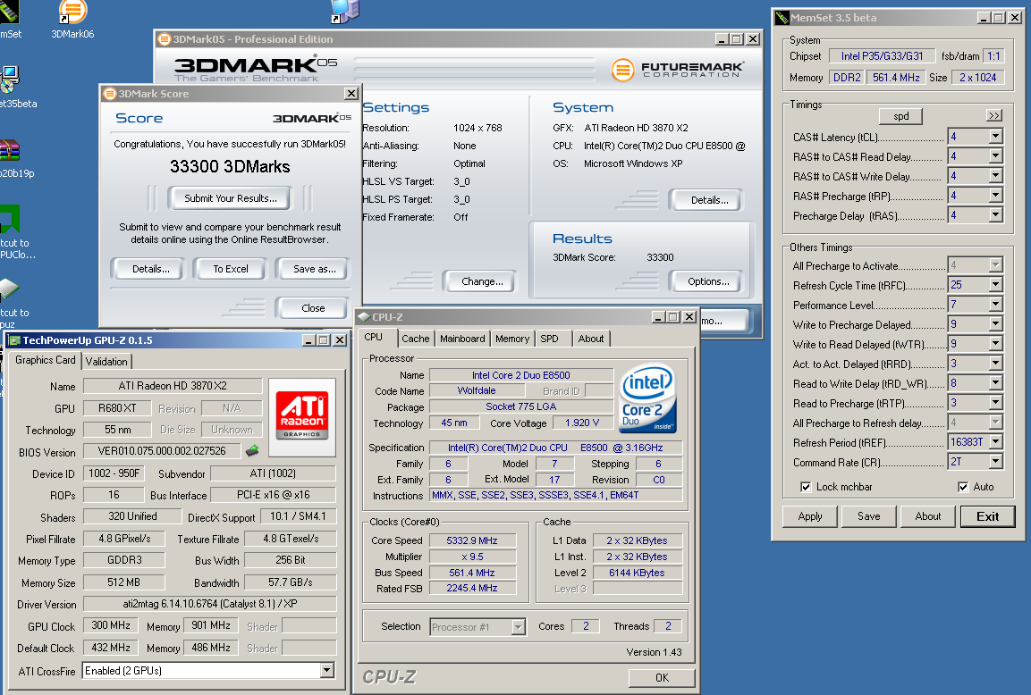Click About button in MemSet

click(x=928, y=516)
